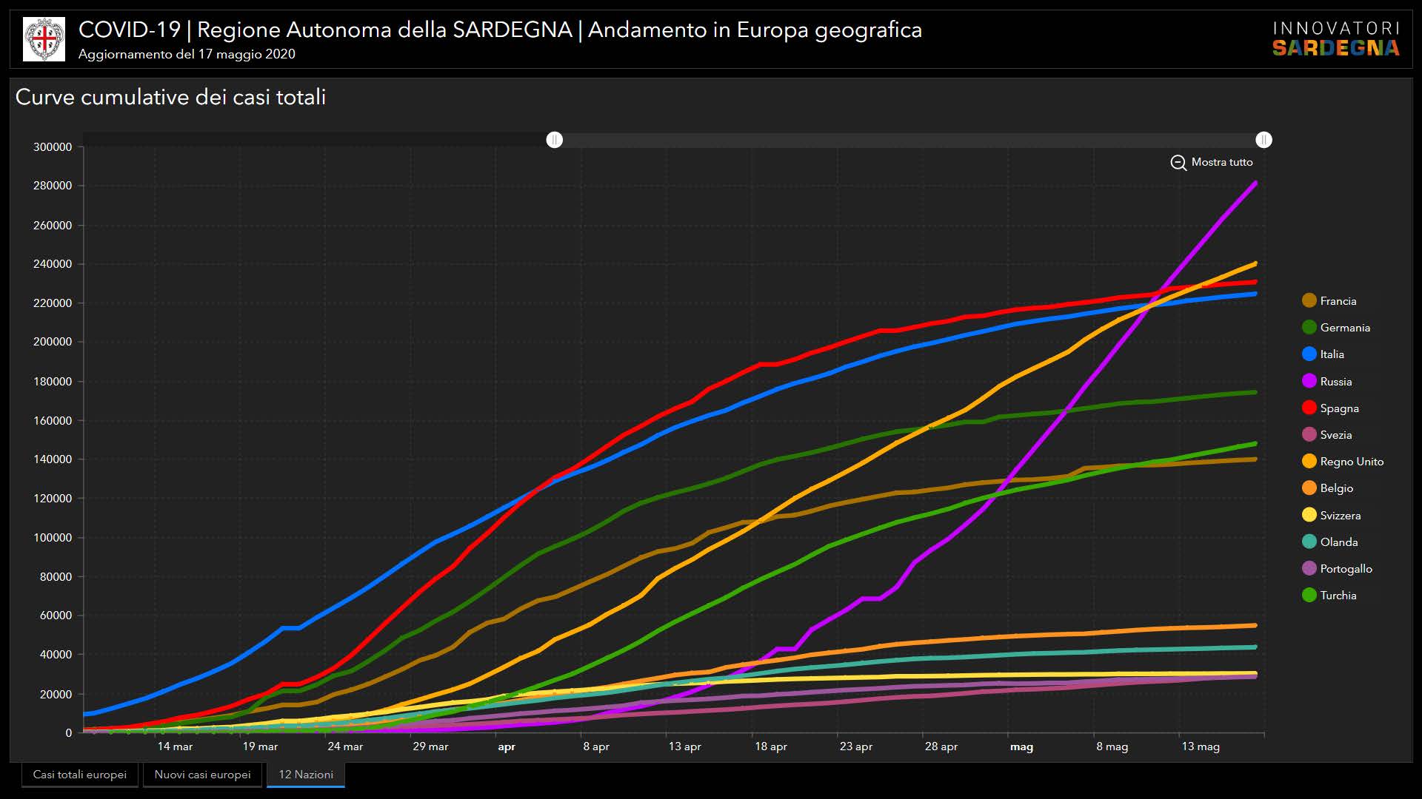
Task: Open the Nuovi casi europei tab
Action: pyautogui.click(x=203, y=775)
